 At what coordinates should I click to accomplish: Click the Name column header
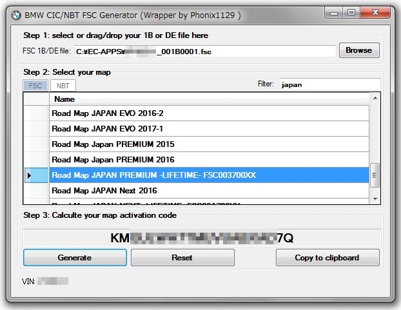pos(209,99)
